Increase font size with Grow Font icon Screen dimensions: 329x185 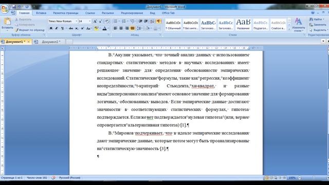point(95,21)
